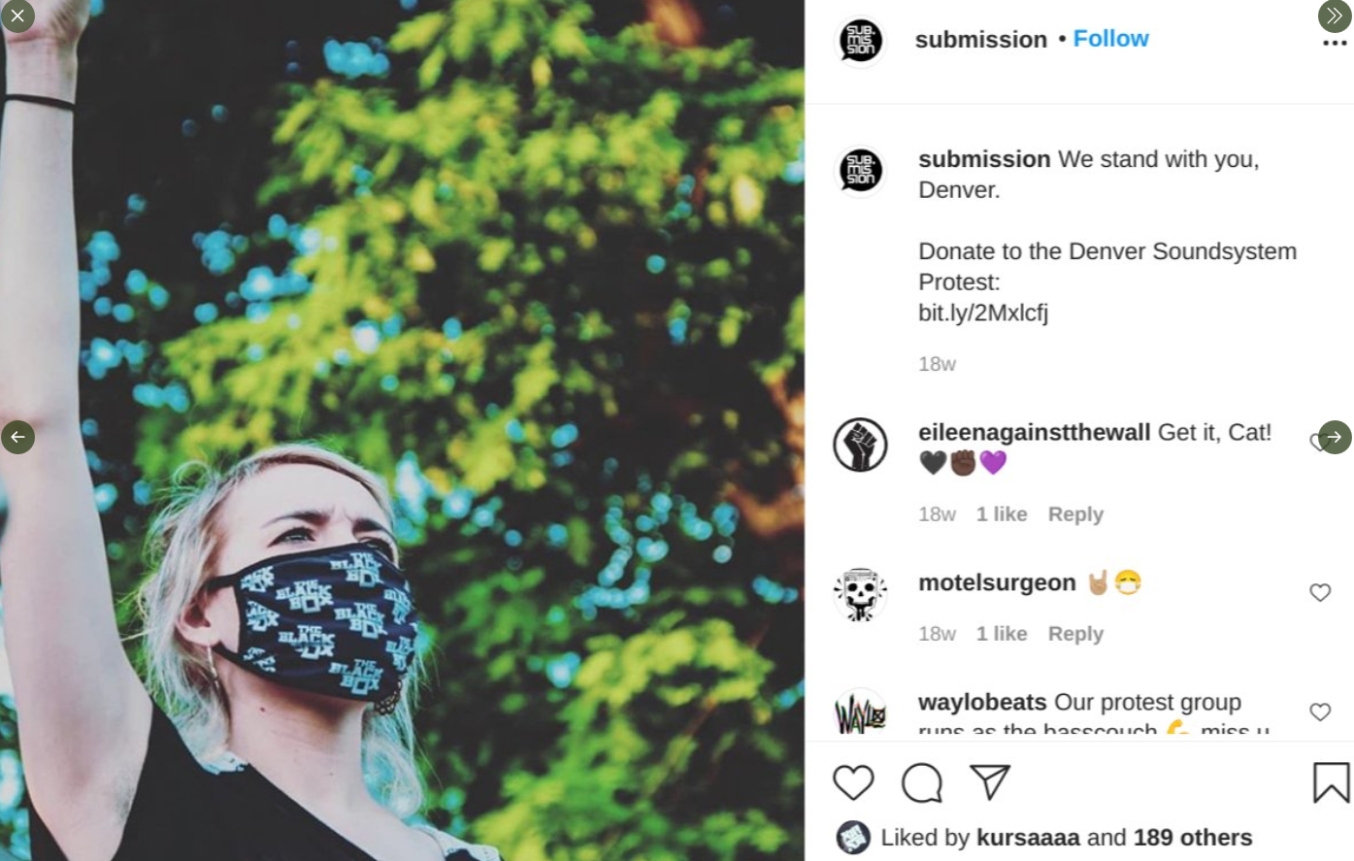The image size is (1354, 861).
Task: View motelsurgeon's profile via username
Action: point(997,582)
